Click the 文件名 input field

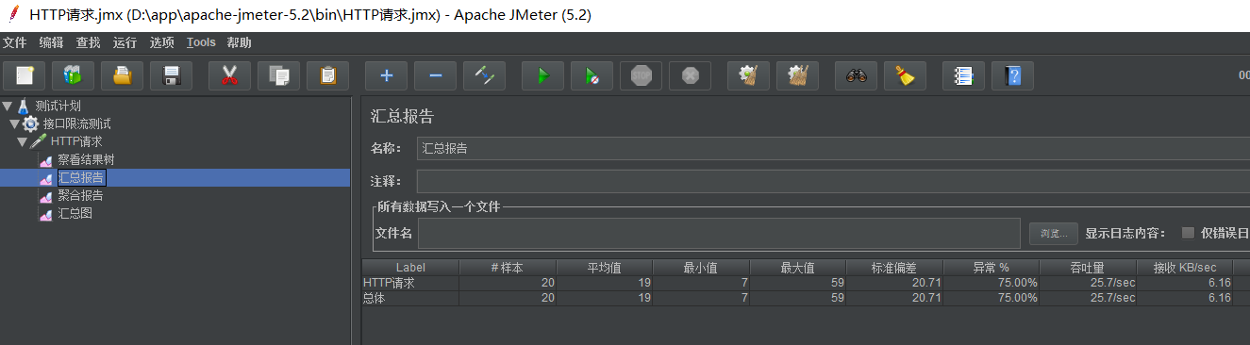pyautogui.click(x=720, y=233)
